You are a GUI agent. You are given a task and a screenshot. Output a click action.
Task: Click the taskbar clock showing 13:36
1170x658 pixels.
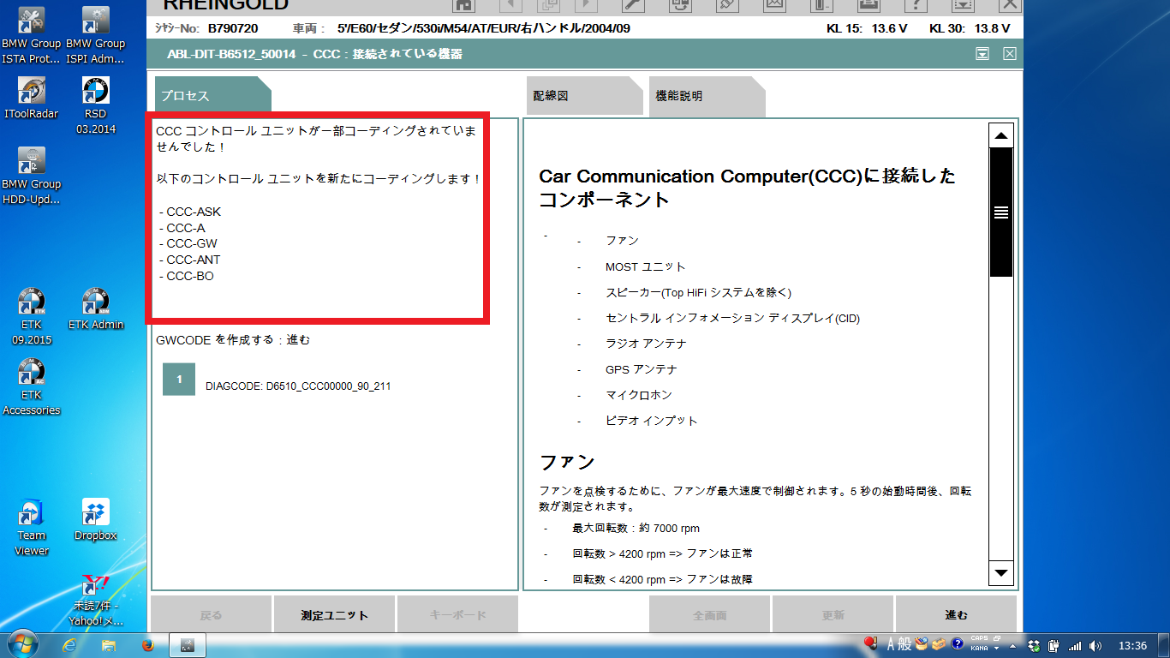pyautogui.click(x=1132, y=645)
